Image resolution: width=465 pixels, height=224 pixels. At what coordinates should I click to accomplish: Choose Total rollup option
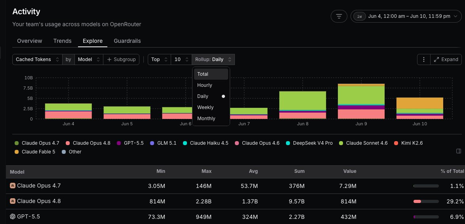tap(211, 74)
